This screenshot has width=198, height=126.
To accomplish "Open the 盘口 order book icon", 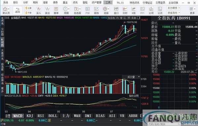I will click(116, 11).
